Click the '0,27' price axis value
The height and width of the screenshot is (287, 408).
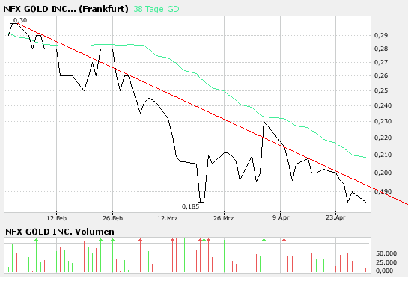click(381, 62)
